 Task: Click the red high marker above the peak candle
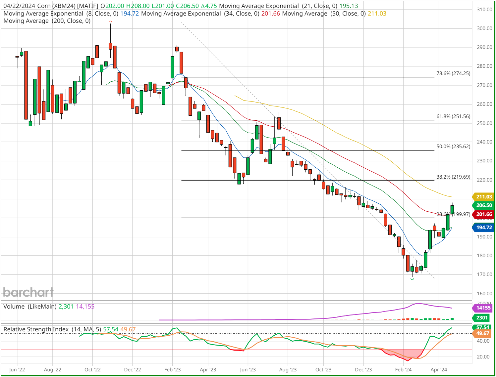(110, 22)
